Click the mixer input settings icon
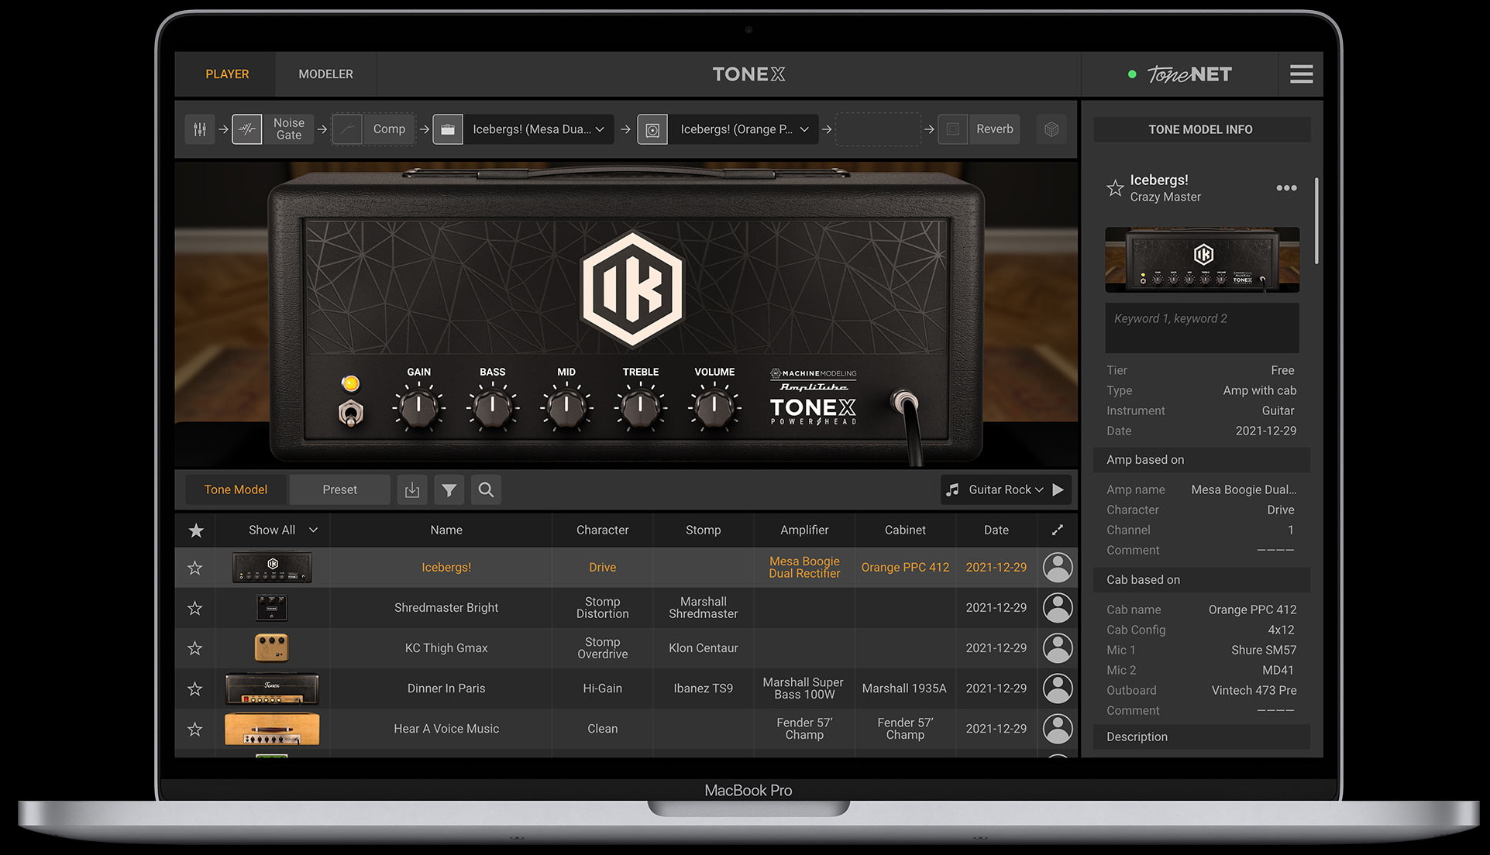Image resolution: width=1490 pixels, height=855 pixels. coord(200,129)
